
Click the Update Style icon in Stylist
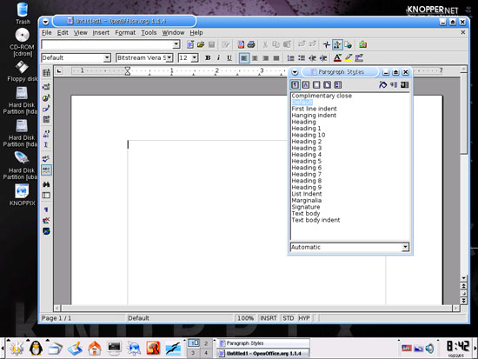(x=404, y=85)
